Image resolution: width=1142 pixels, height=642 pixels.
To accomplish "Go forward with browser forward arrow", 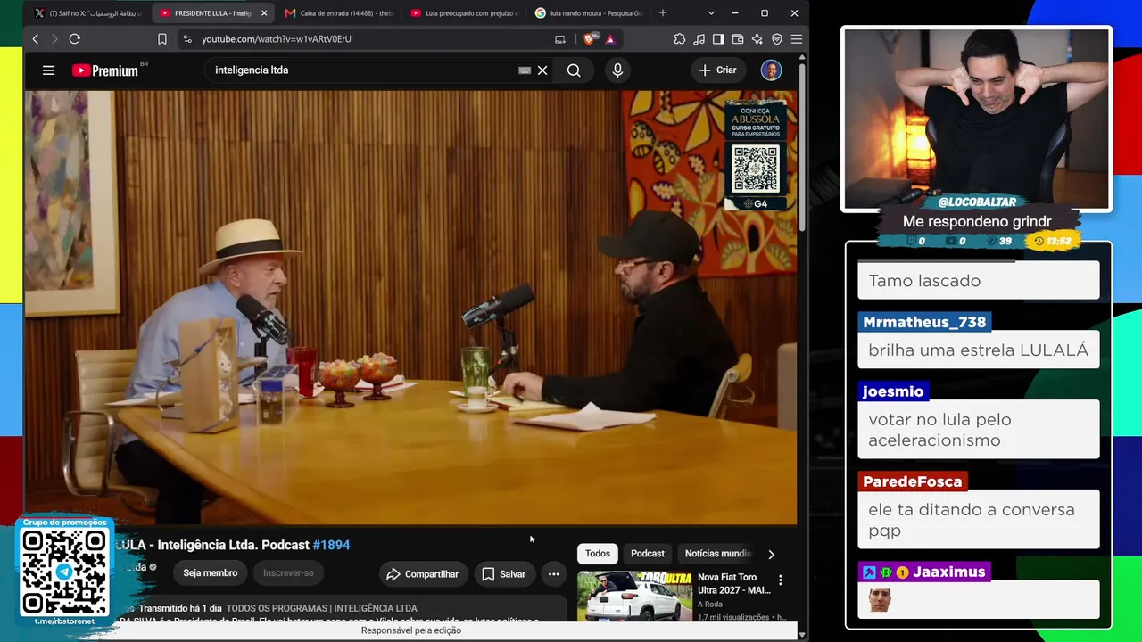I will point(54,39).
